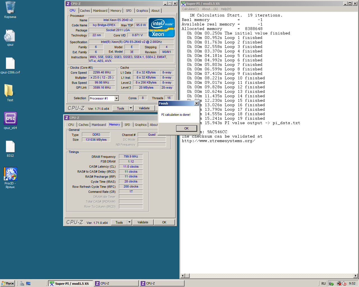Image resolution: width=359 pixels, height=287 pixels.
Task: Click second CPU-Z taskbar button
Action: tap(162, 283)
